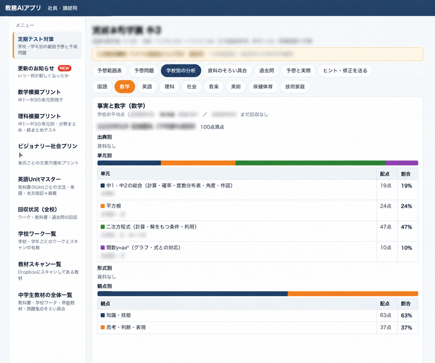
Task: Switch to the 資料のそろい具合 tab
Action: (x=227, y=70)
